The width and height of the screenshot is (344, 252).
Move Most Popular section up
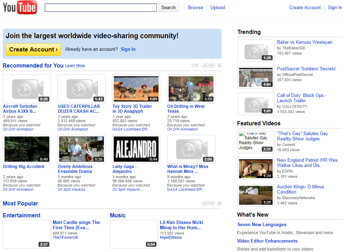[205, 203]
